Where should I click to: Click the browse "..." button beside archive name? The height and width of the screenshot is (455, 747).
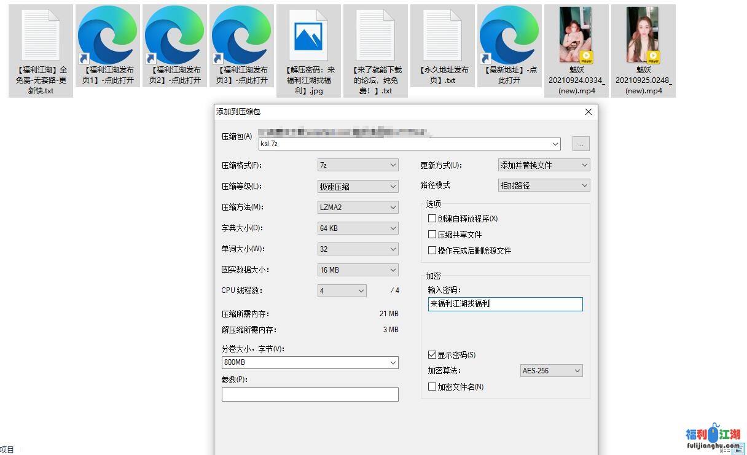pyautogui.click(x=581, y=144)
